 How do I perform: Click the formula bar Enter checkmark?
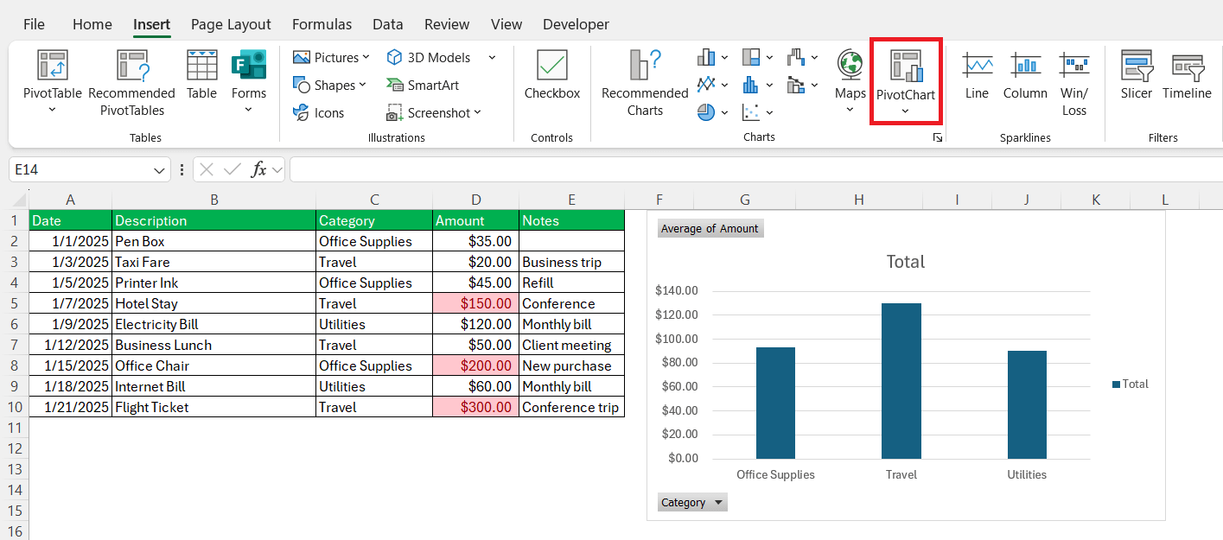click(232, 170)
